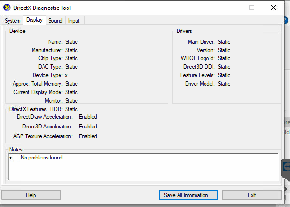290x207 pixels.
Task: Open the Sound tab
Action: (x=55, y=20)
